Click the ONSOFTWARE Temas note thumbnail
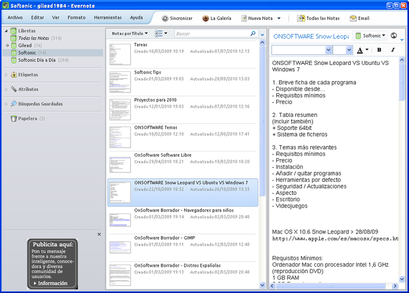Screen dimensions: 409x293 (120, 137)
